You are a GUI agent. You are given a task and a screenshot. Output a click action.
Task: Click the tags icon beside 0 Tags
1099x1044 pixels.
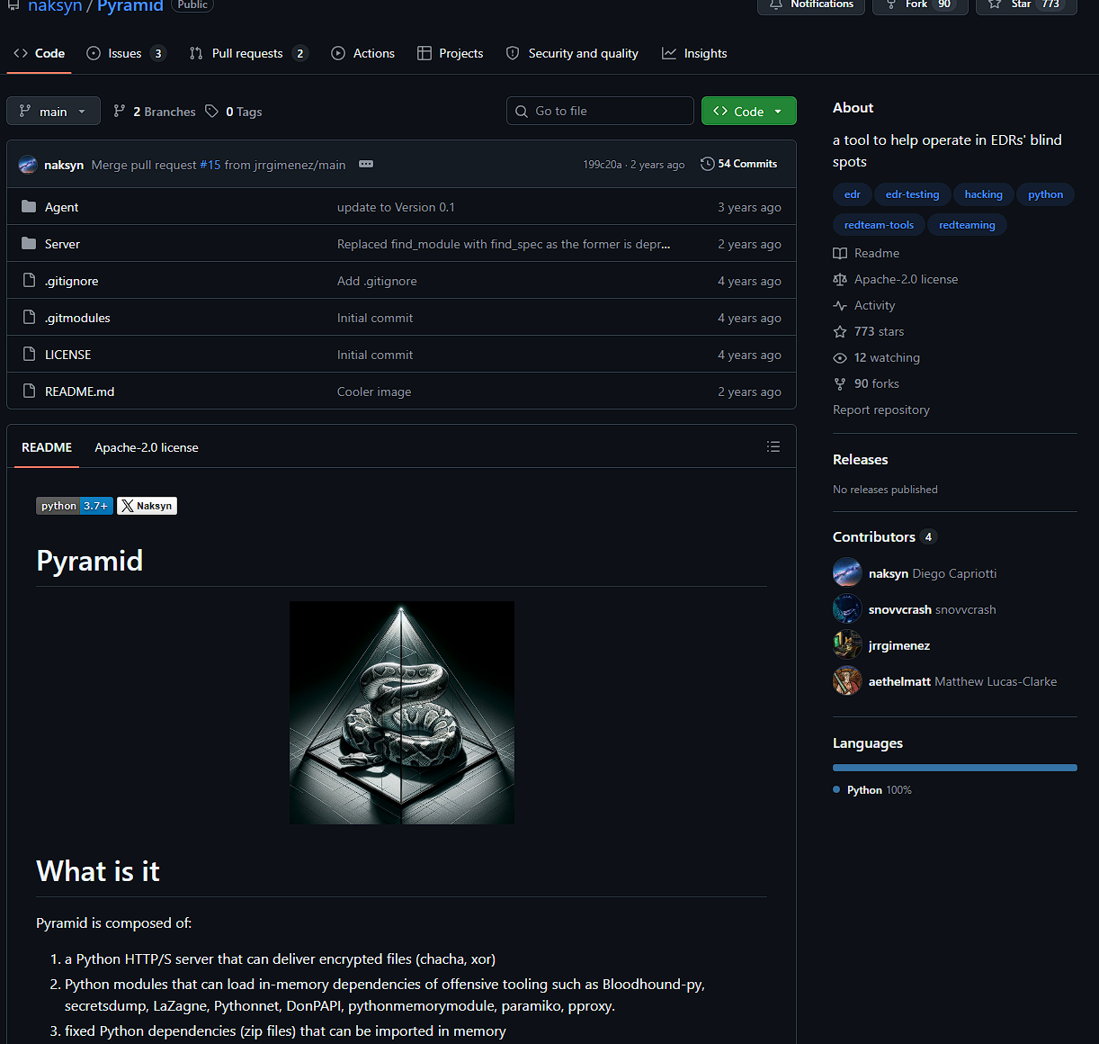pos(211,111)
